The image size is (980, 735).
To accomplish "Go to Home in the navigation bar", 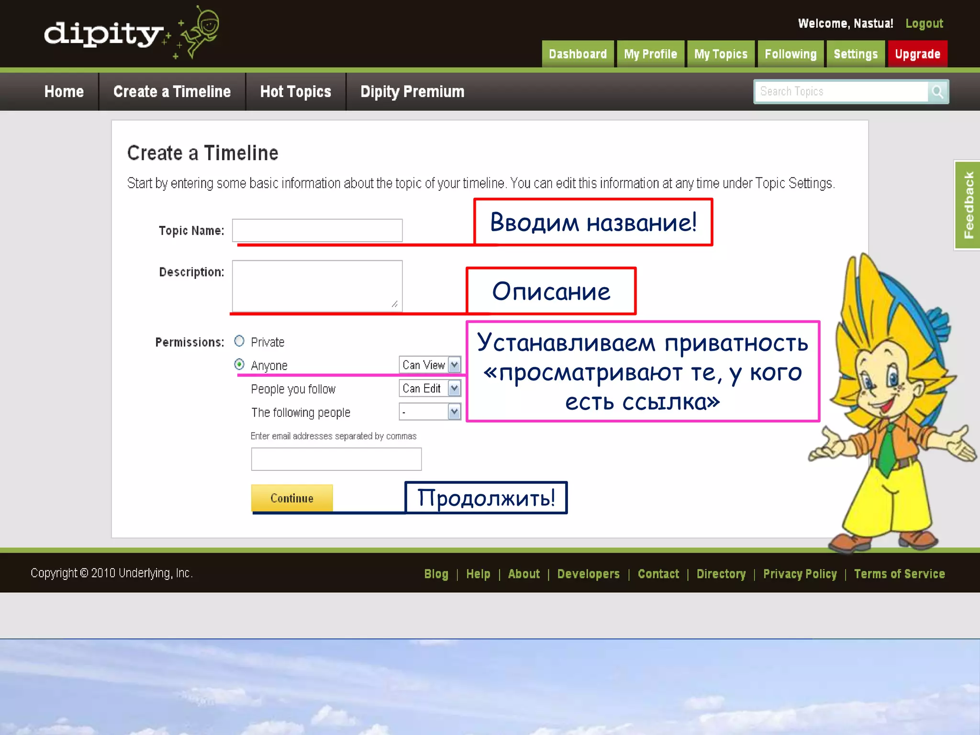I will point(64,91).
